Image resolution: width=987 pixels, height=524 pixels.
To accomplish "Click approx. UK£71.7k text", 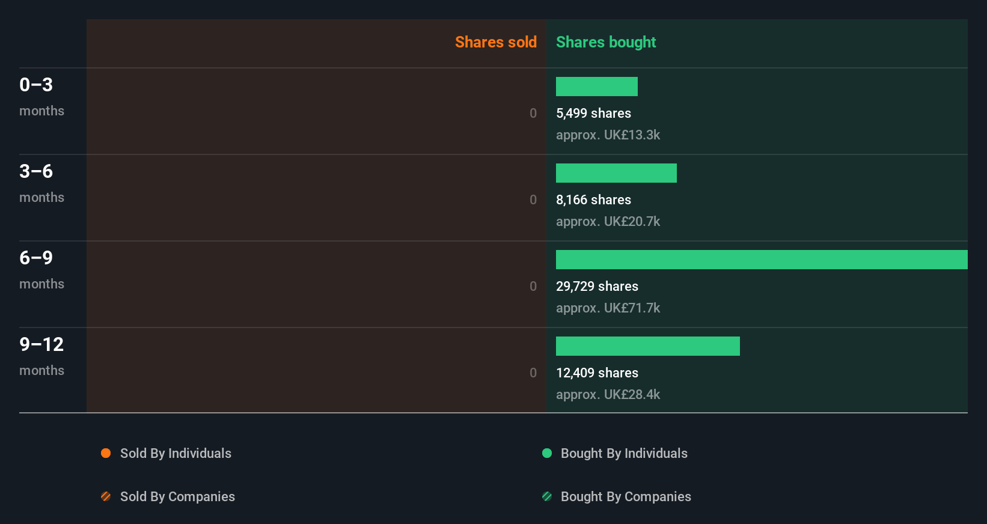I will (608, 308).
